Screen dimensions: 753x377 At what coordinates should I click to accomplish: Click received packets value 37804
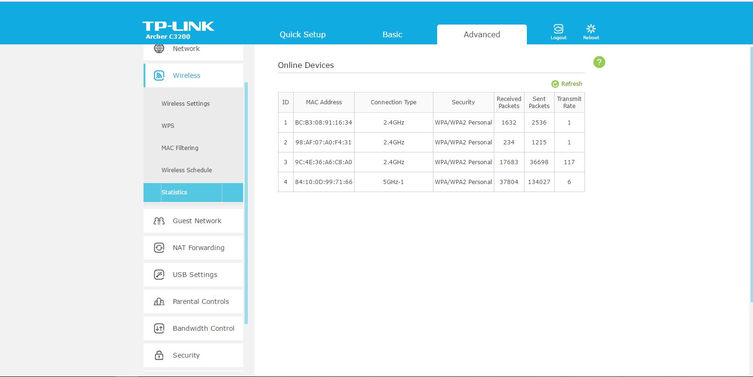click(509, 182)
